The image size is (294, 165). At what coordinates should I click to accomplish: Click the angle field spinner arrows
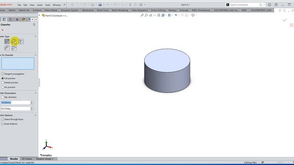(32, 109)
